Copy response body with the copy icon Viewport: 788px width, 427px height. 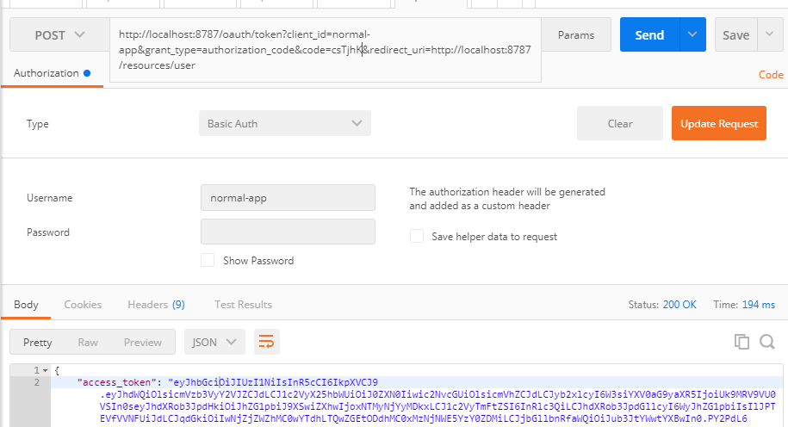(741, 342)
